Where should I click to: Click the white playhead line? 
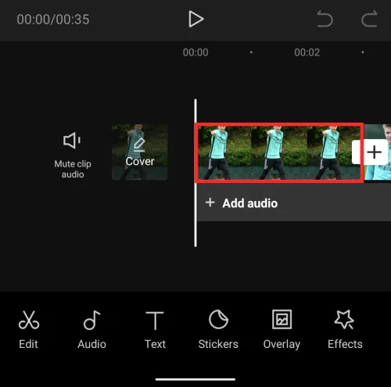click(x=195, y=173)
